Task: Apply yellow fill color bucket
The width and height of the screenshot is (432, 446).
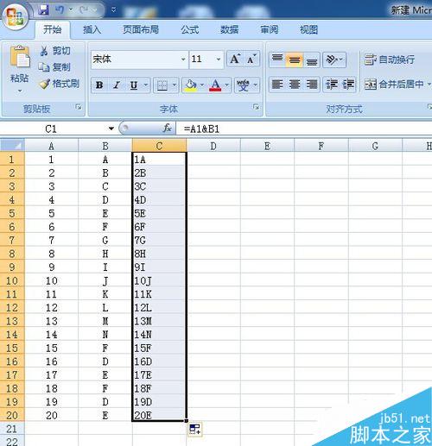Action: click(190, 85)
